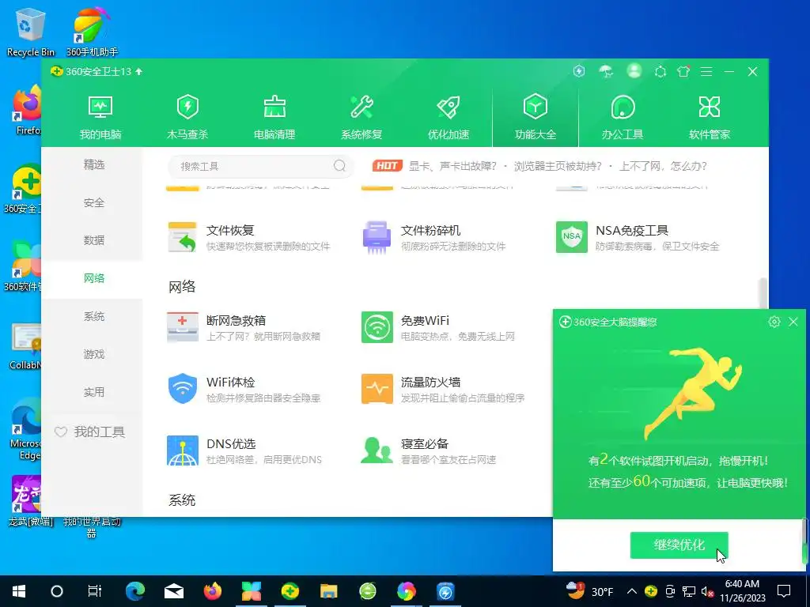Focus the 搜索工具 search field
This screenshot has height=607, width=810.
(x=261, y=166)
